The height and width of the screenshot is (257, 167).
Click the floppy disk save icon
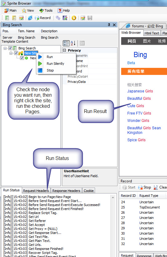tap(90, 18)
